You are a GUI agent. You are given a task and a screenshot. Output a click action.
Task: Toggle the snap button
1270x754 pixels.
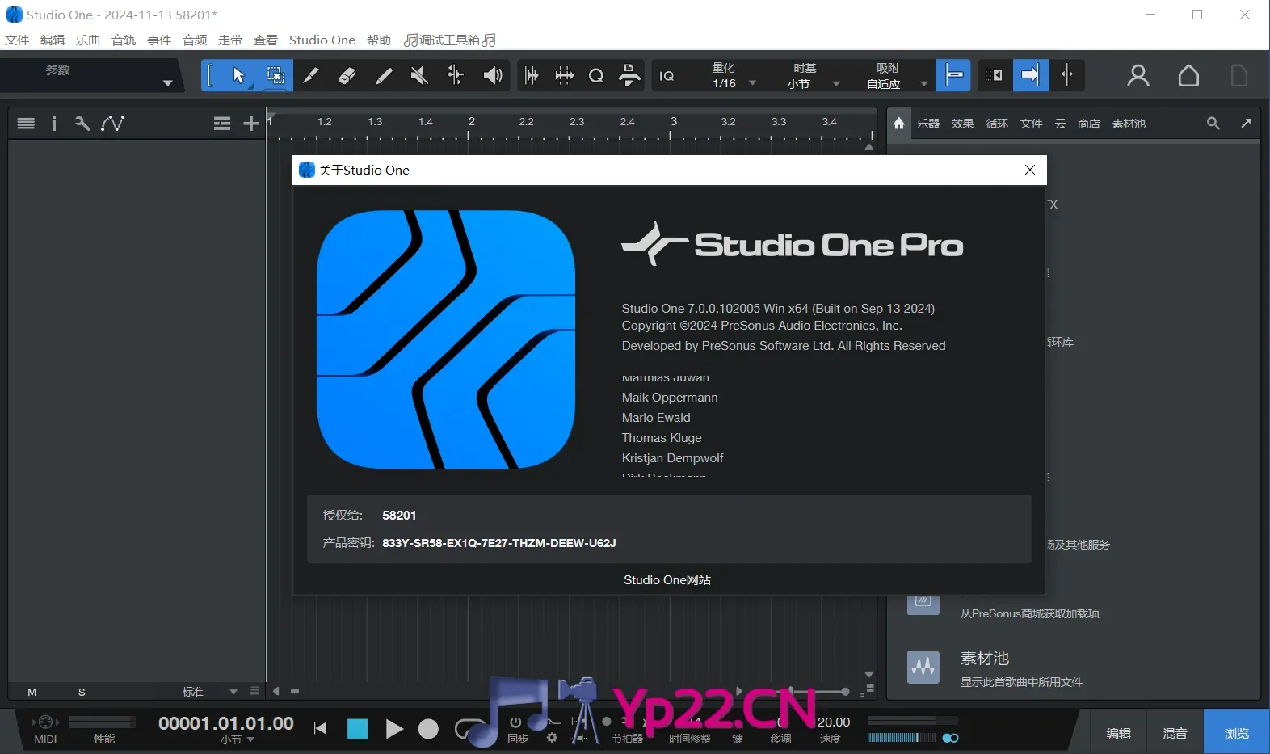(953, 75)
